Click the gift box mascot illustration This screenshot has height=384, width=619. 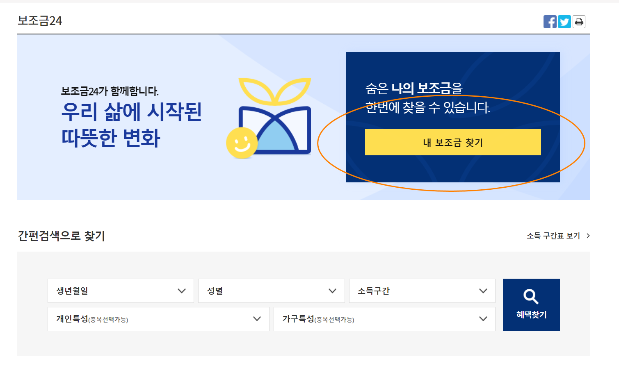pyautogui.click(x=269, y=118)
